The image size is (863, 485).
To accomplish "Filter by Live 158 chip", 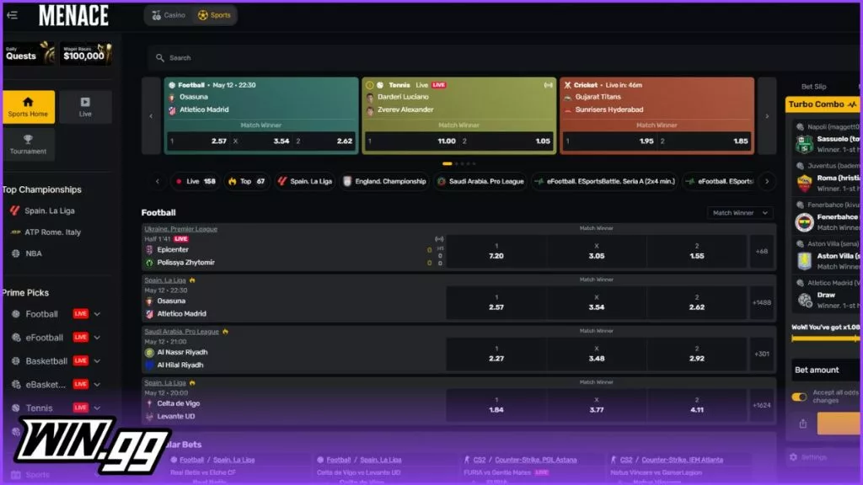I will click(x=195, y=182).
